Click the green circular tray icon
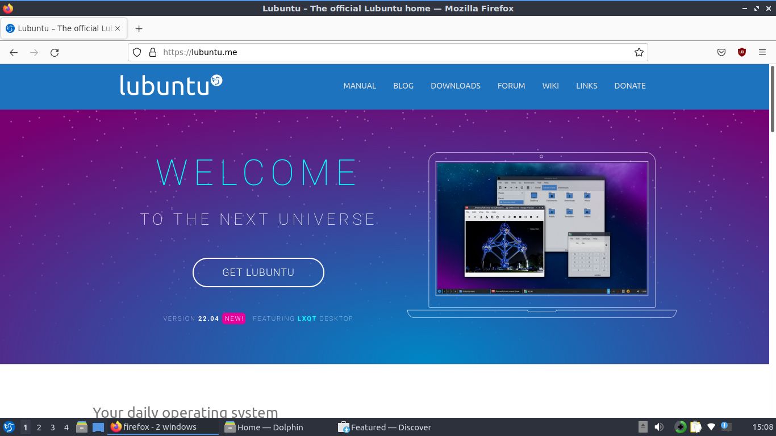Image resolution: width=776 pixels, height=436 pixels. pyautogui.click(x=680, y=427)
